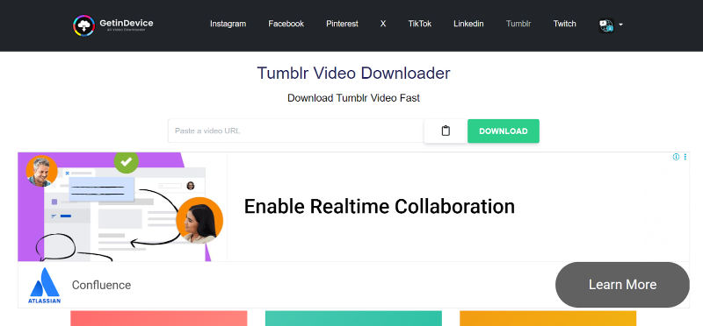Screen dimensions: 703x326
Task: Click the GetinDevice logo icon
Action: (83, 25)
